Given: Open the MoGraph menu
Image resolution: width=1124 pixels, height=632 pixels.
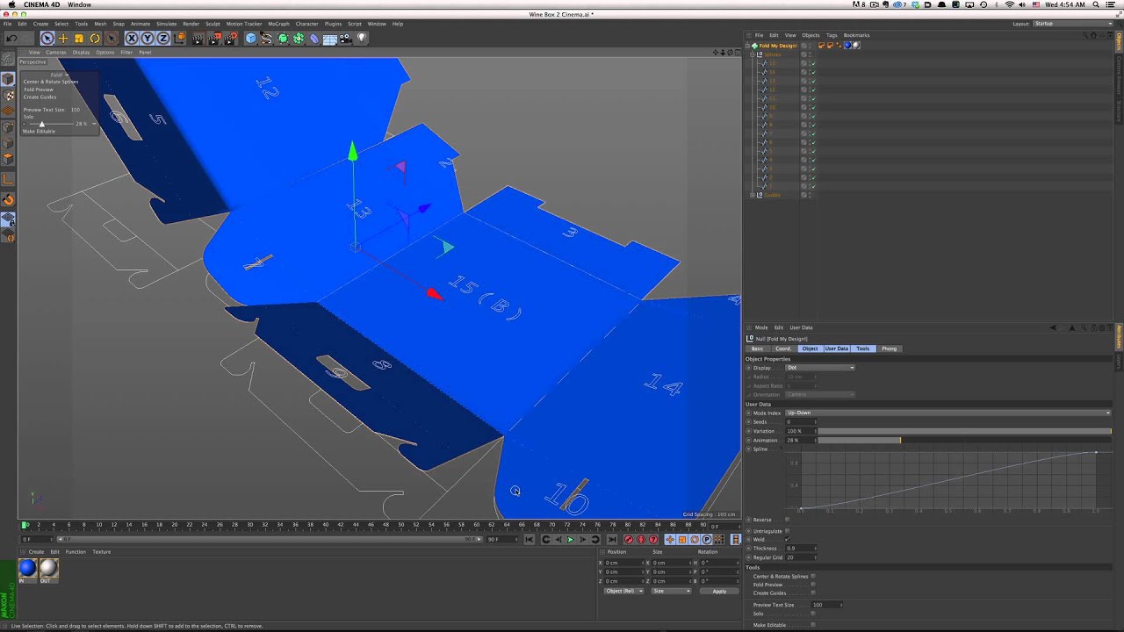Looking at the screenshot, I should 278,24.
